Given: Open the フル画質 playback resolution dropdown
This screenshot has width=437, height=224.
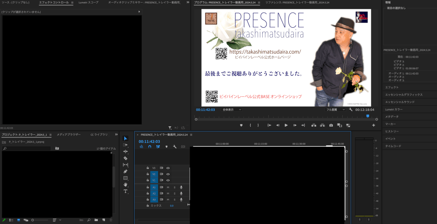Looking at the screenshot, I should (335, 110).
